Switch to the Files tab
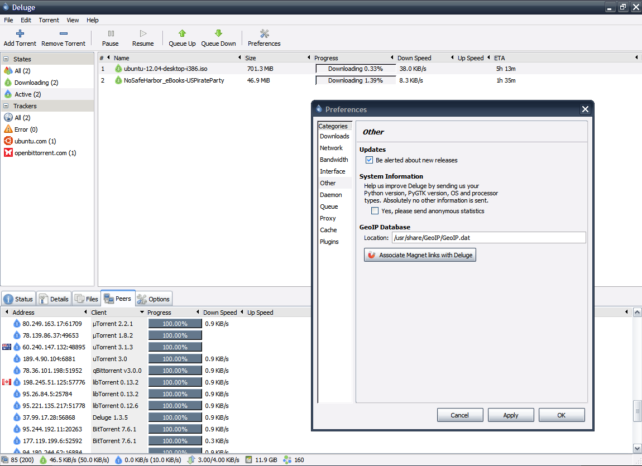The image size is (642, 466). pos(87,299)
